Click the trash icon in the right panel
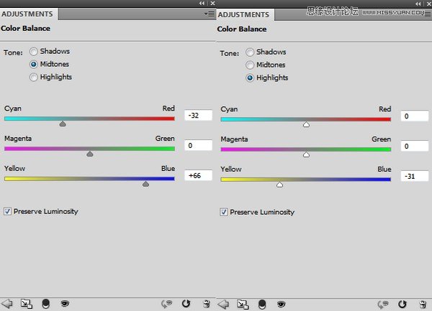The width and height of the screenshot is (432, 311). click(x=422, y=304)
